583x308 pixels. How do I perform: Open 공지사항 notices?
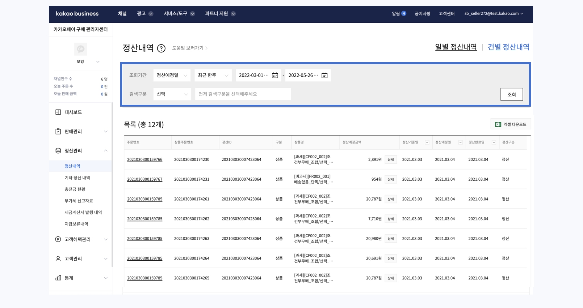[422, 13]
